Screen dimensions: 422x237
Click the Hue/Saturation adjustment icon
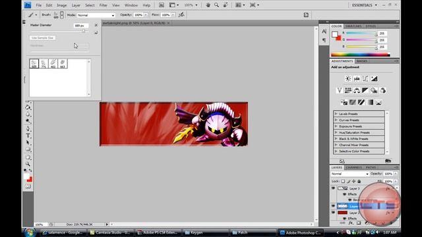[348, 90]
